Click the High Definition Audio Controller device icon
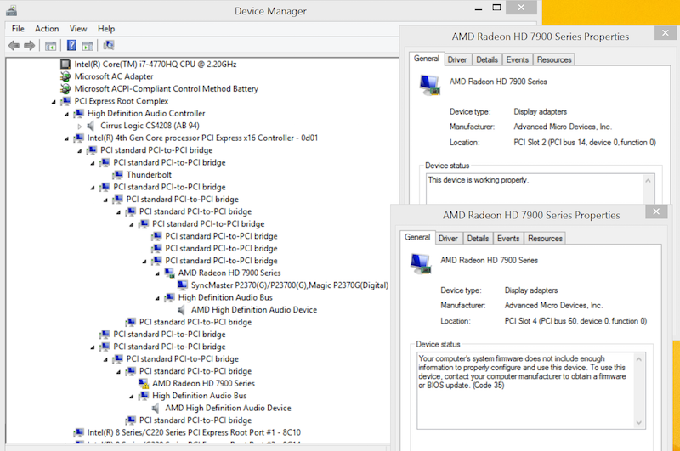This screenshot has height=451, width=680. [78, 114]
